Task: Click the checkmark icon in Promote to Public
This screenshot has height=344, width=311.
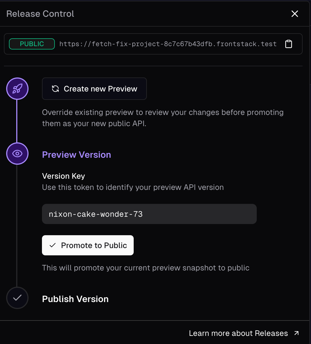Action: pyautogui.click(x=52, y=245)
